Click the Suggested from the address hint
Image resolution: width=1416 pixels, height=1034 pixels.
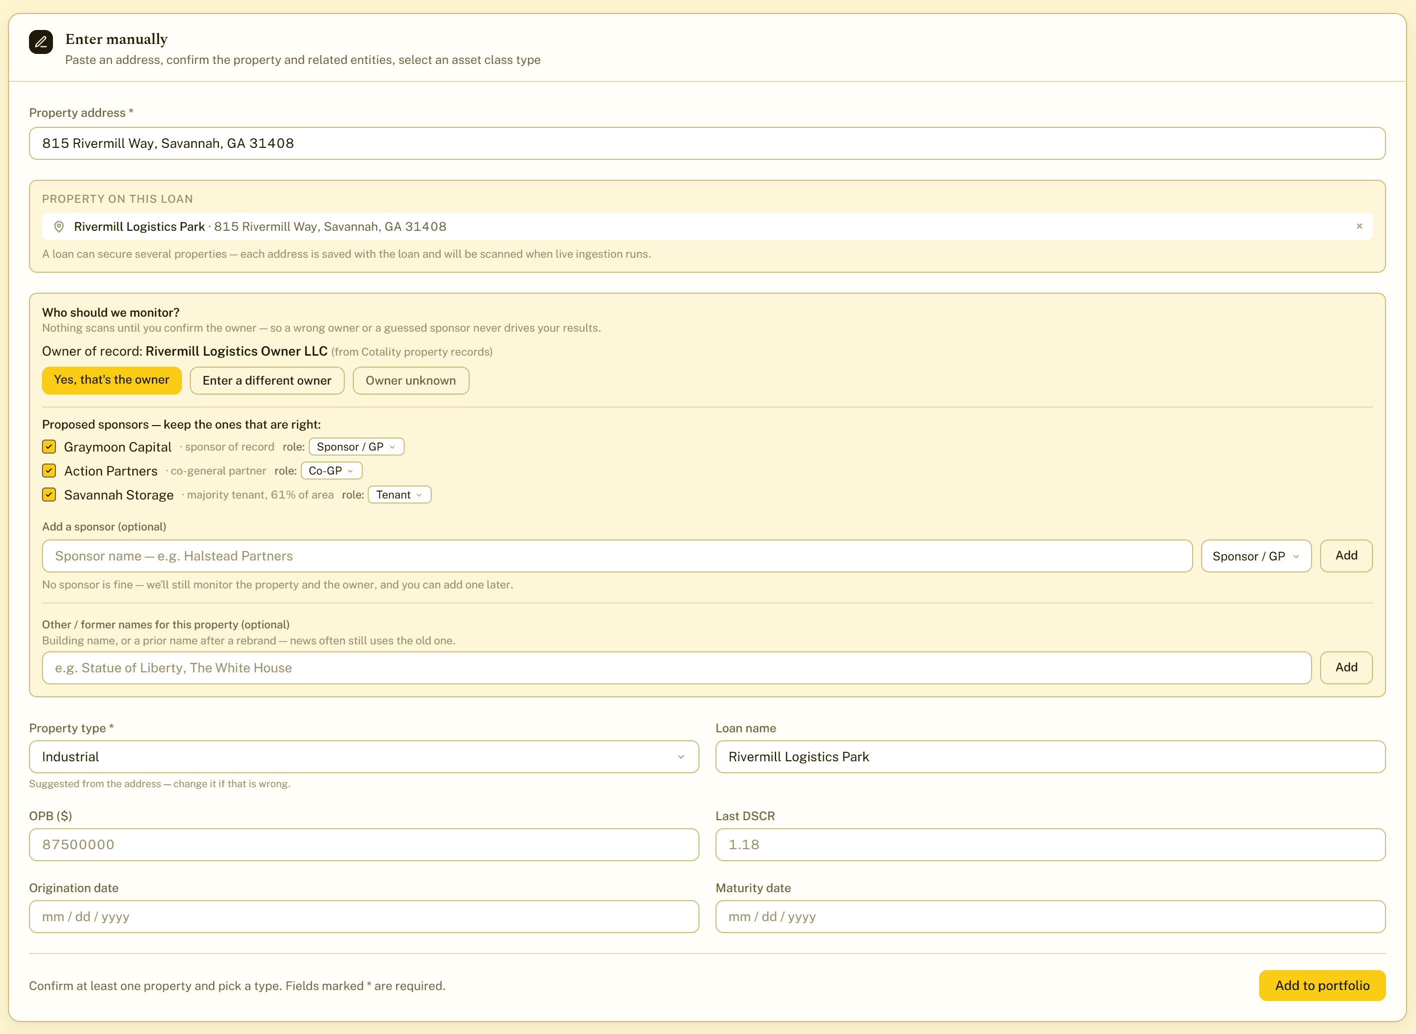coord(159,784)
